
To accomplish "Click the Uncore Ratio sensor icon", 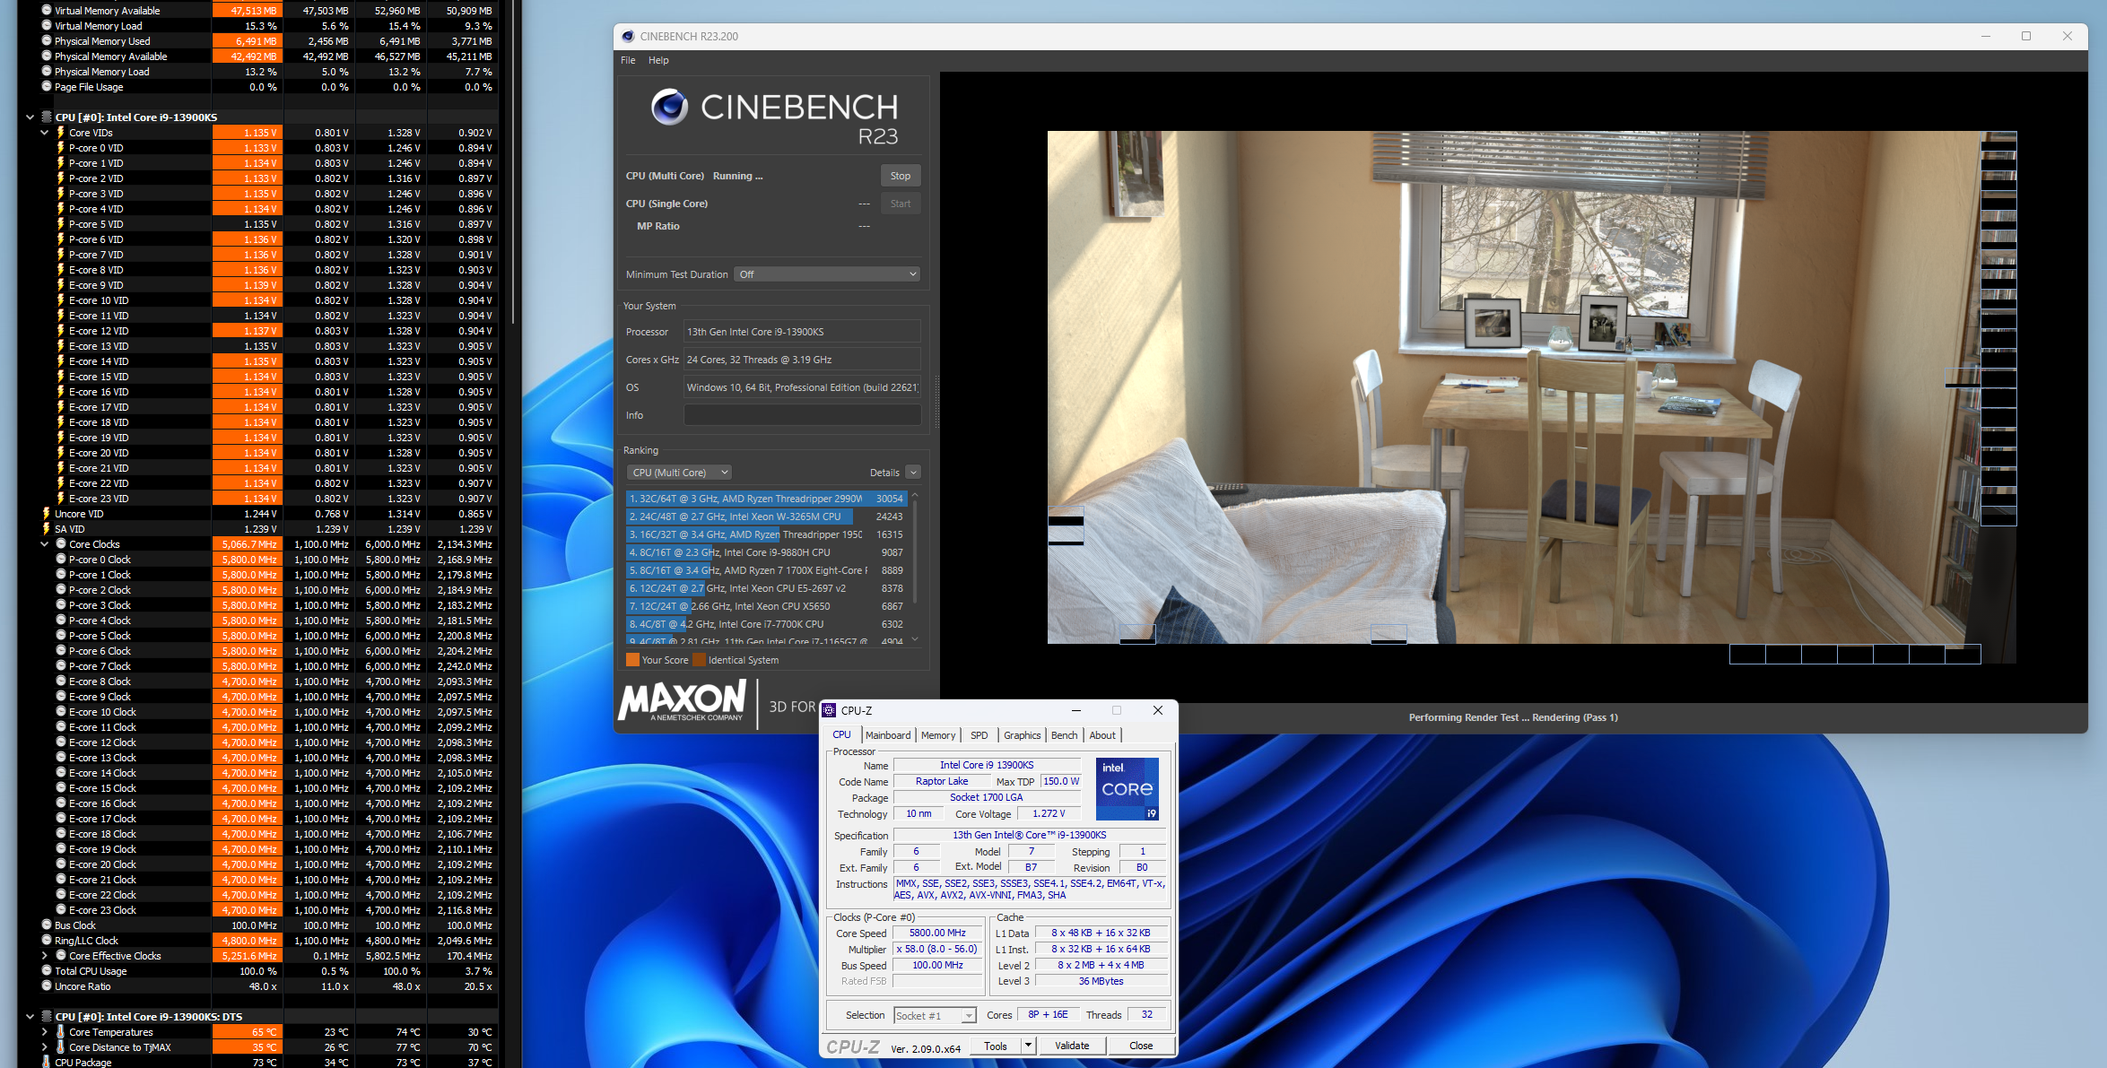I will 47,986.
